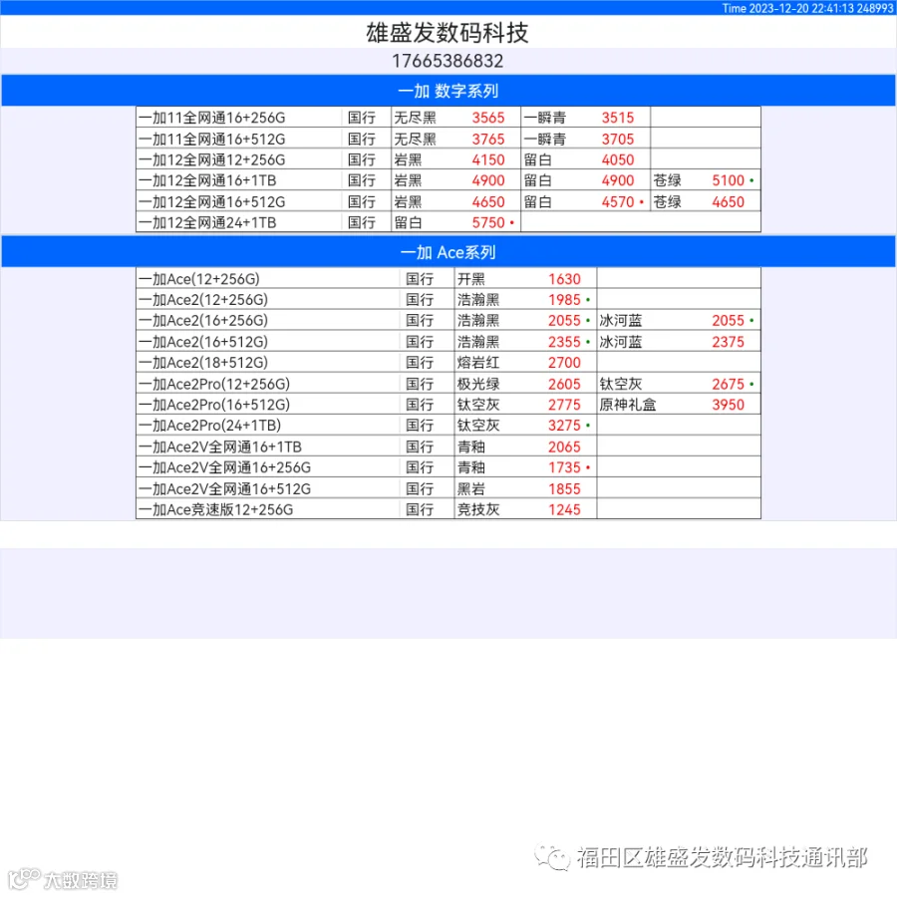Select the row label "一加12全网通12+256G"
The height and width of the screenshot is (897, 897).
[212, 159]
